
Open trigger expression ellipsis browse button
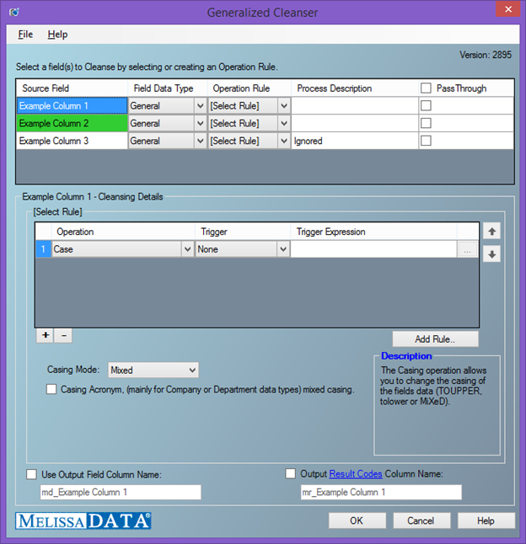(468, 249)
